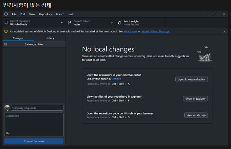Click the user avatar next to Summary
Image resolution: width=231 pixels, height=149 pixels.
point(7,108)
